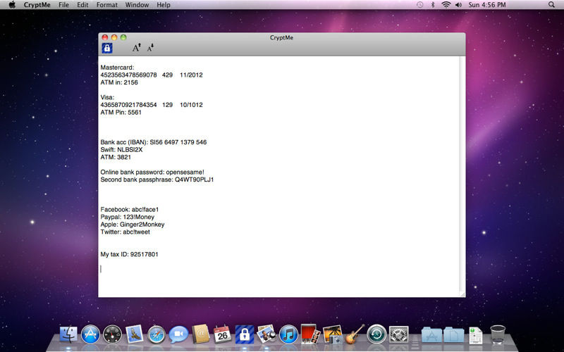
Task: Click the 'Swift: NLBSI2X' line
Action: pyautogui.click(x=121, y=150)
